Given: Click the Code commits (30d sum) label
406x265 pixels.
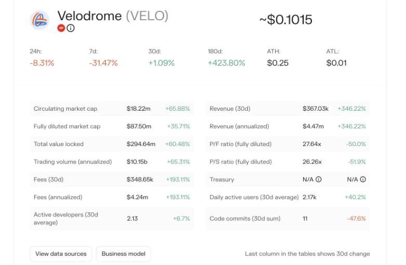Looking at the screenshot, I should [245, 219].
